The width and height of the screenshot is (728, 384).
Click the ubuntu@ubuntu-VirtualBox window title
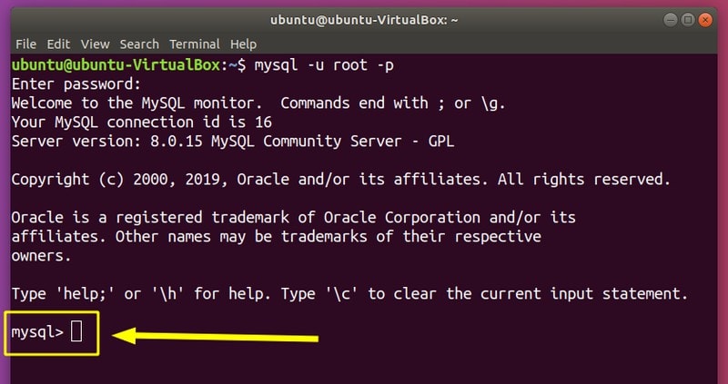click(x=363, y=19)
